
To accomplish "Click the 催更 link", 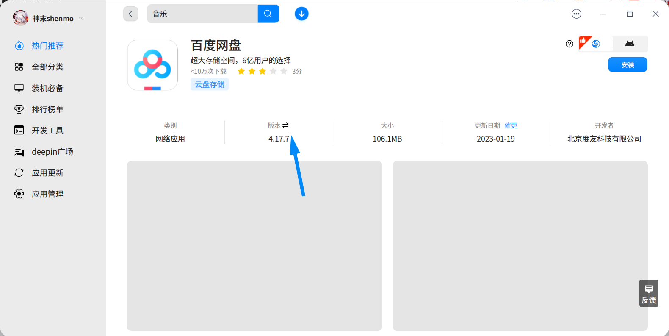I will pos(511,125).
